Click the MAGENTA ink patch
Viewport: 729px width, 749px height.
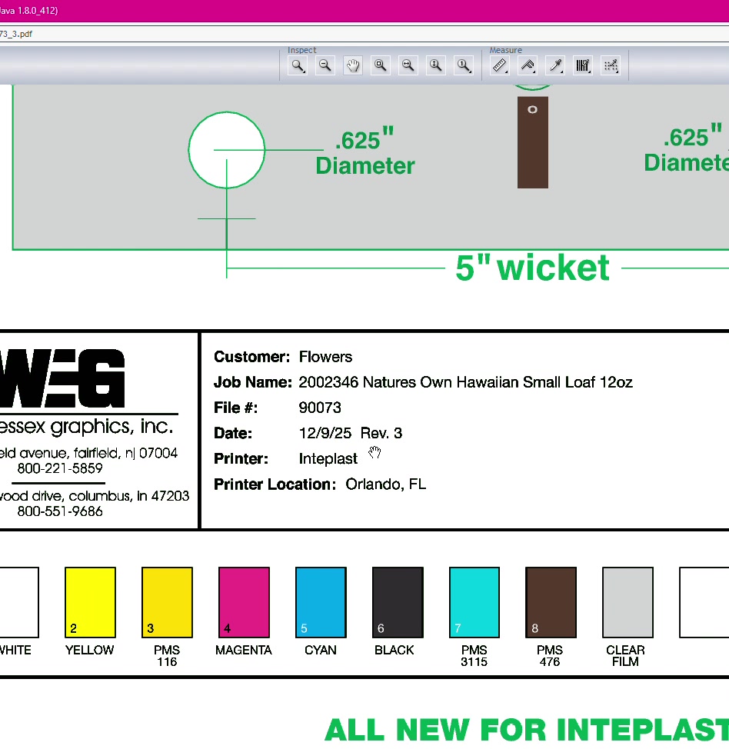point(243,602)
